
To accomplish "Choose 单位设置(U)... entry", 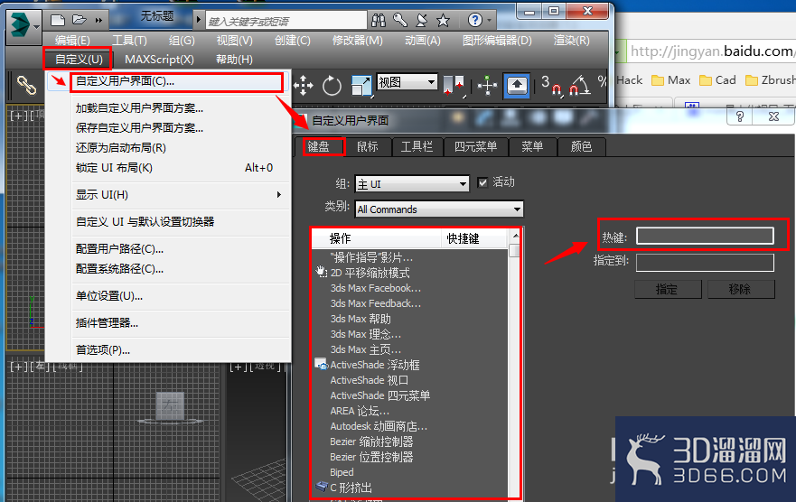I will pos(169,295).
